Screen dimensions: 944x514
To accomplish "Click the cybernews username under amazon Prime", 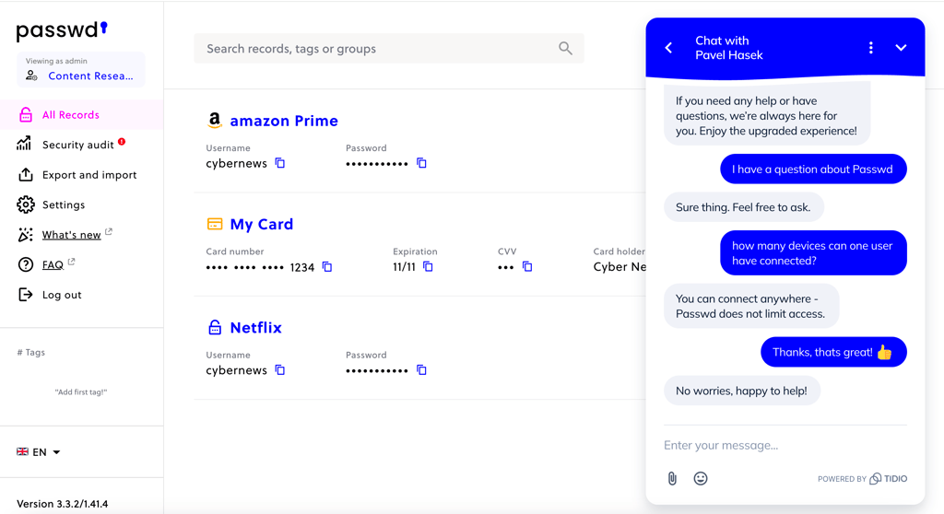I will (x=236, y=163).
